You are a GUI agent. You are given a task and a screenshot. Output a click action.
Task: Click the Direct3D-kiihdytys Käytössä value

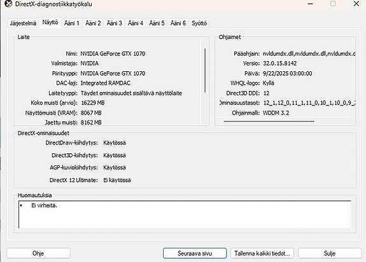115,155
